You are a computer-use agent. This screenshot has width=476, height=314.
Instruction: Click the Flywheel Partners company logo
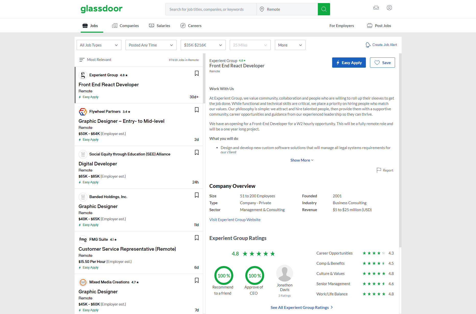pos(83,112)
